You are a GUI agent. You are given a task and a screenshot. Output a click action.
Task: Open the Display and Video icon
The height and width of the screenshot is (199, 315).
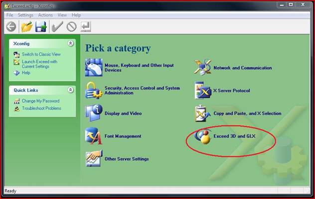pyautogui.click(x=94, y=113)
